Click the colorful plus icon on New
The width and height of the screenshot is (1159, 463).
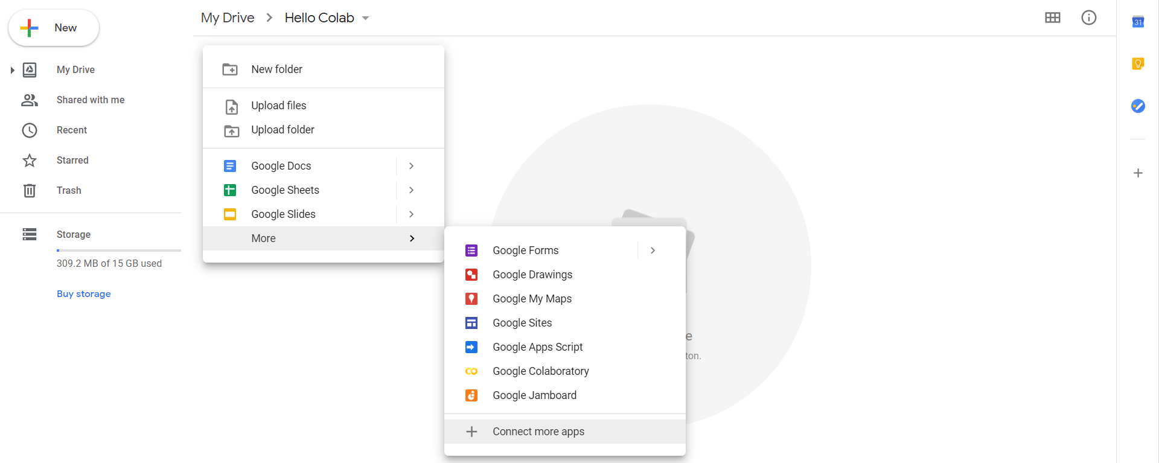[x=29, y=28]
